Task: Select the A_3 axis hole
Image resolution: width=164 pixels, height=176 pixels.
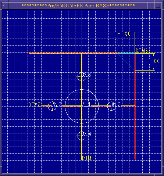Action: (52, 106)
